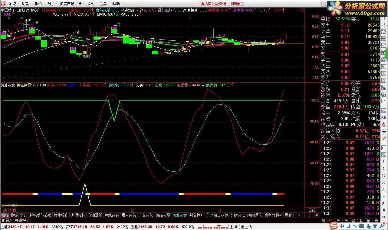Select 60-minute period button
388x230 pixels.
[x=384, y=189]
